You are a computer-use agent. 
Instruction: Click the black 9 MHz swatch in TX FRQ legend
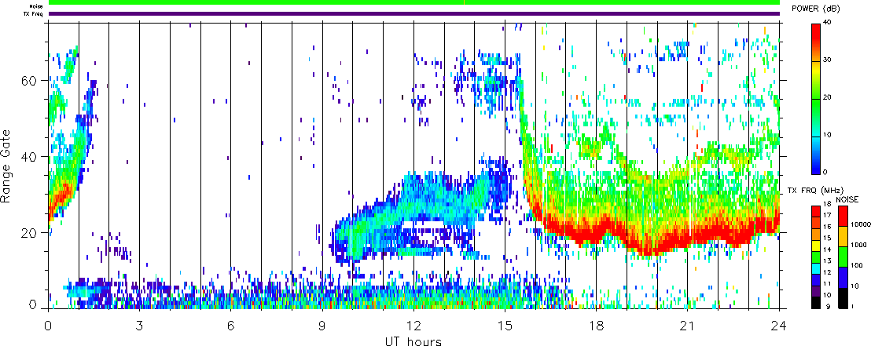click(x=816, y=303)
